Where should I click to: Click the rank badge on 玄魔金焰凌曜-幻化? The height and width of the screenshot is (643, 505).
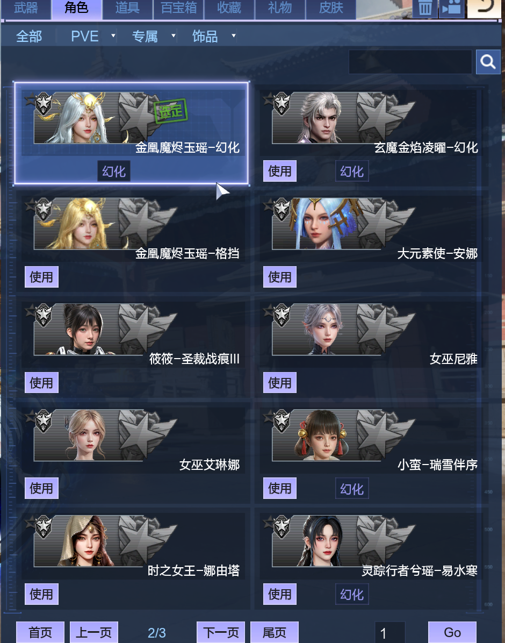tap(282, 104)
